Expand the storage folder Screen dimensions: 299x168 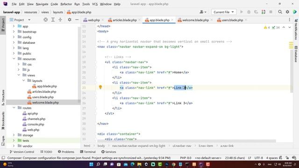click(x=14, y=135)
